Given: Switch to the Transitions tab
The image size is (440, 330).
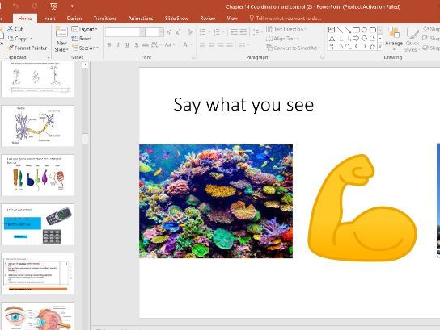Looking at the screenshot, I should point(105,19).
